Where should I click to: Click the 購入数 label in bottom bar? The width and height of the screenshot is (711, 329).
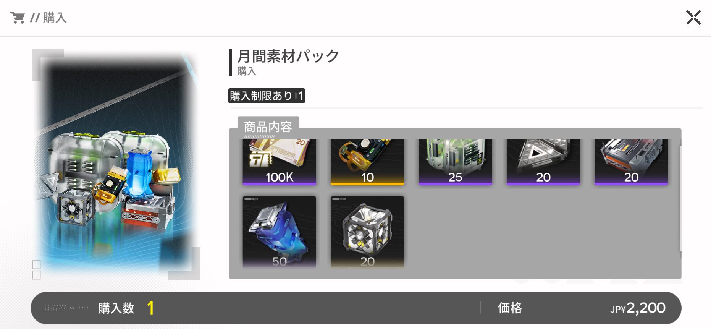(116, 308)
